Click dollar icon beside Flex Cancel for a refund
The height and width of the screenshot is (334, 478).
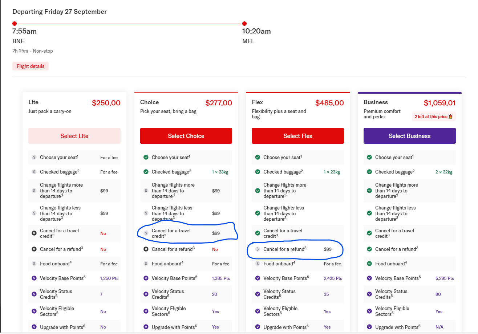pos(258,249)
